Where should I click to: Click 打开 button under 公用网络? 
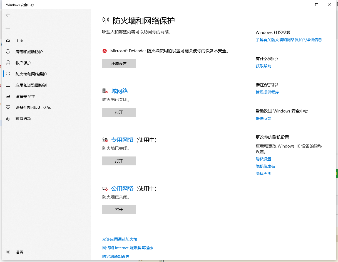[x=119, y=210]
